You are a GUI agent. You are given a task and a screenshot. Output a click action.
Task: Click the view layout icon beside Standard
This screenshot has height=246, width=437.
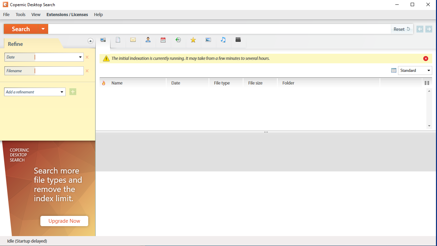coord(394,70)
